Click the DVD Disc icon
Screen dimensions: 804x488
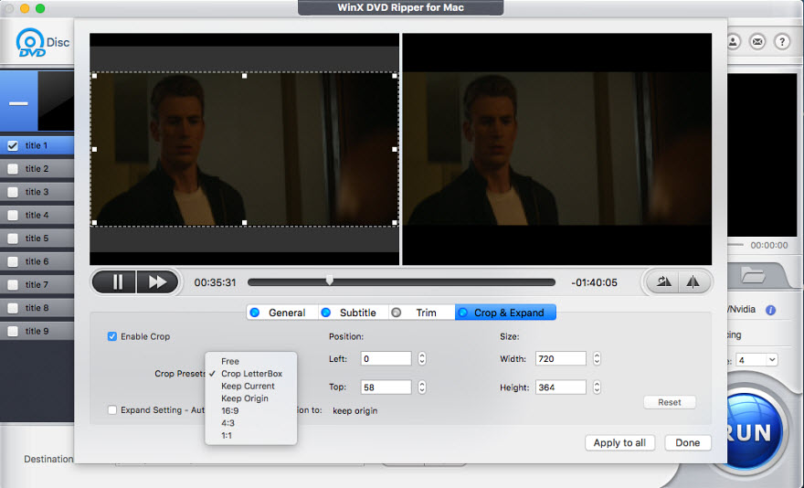[x=32, y=44]
